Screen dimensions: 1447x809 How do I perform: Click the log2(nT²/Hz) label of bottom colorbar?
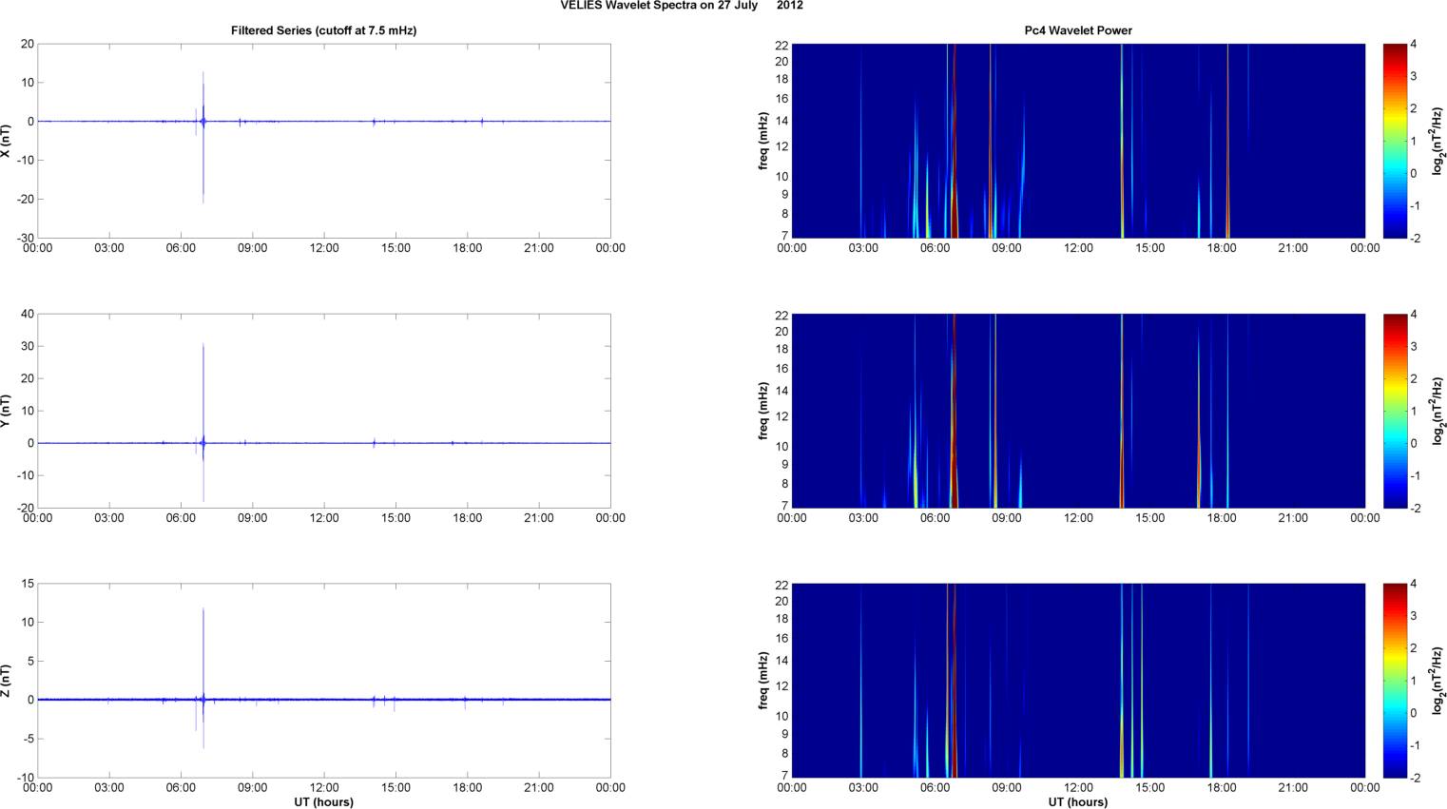(x=1437, y=681)
